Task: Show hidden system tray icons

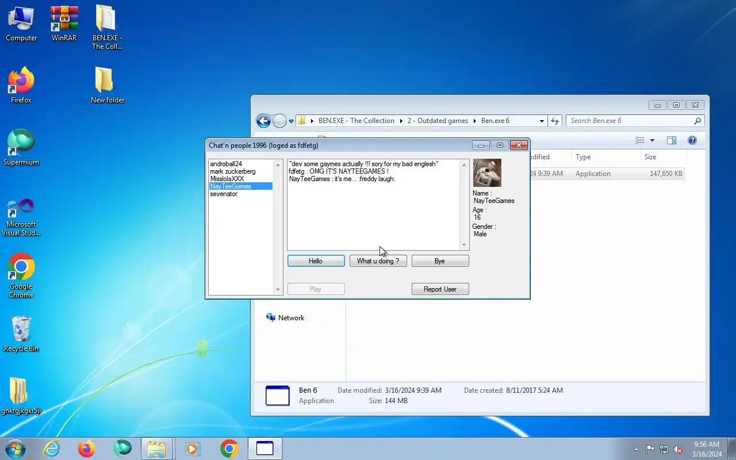Action: [636, 449]
